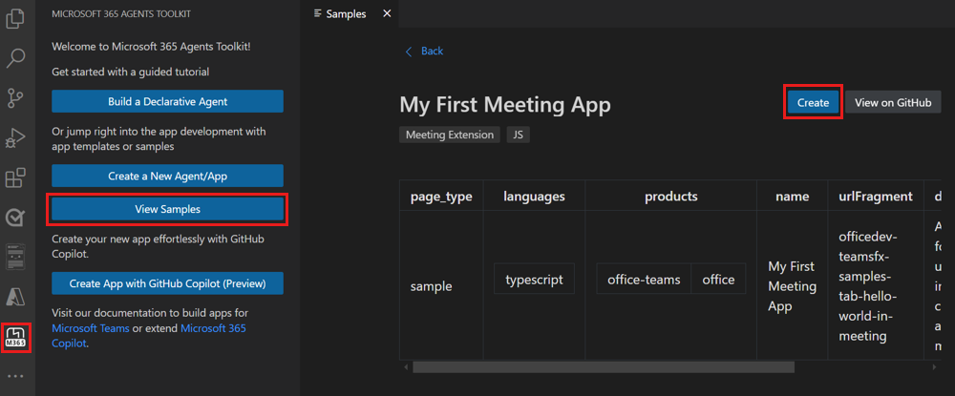Open the Search view icon
The image size is (955, 396).
click(14, 58)
